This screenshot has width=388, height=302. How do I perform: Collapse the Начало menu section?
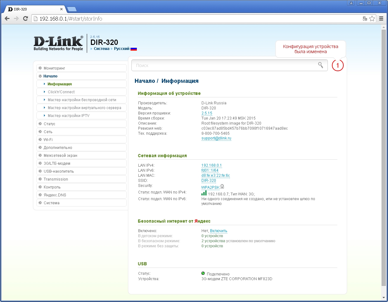tap(81, 76)
